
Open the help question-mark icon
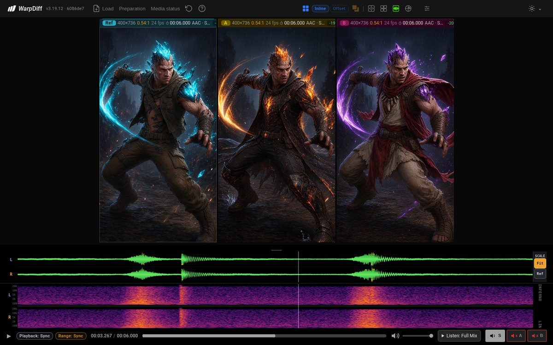202,8
